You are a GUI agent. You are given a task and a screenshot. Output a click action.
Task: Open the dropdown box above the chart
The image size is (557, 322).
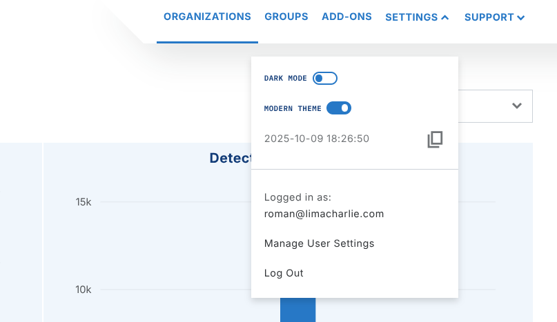(x=494, y=106)
